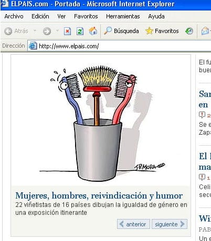Click the forward arrow icon
The image size is (211, 241).
(47, 31)
